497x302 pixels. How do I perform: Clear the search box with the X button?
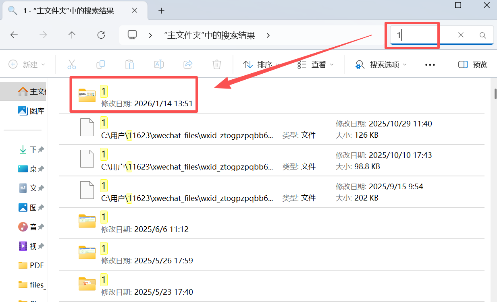461,35
